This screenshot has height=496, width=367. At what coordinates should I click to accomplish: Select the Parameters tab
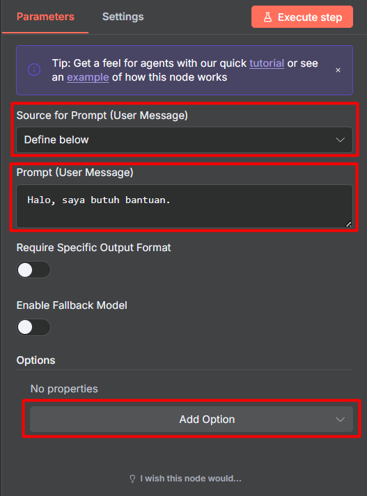(x=45, y=17)
